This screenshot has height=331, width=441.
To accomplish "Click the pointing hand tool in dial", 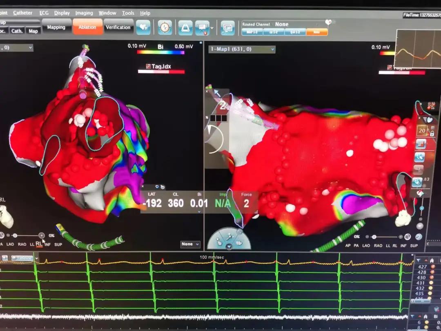I will (219, 242).
